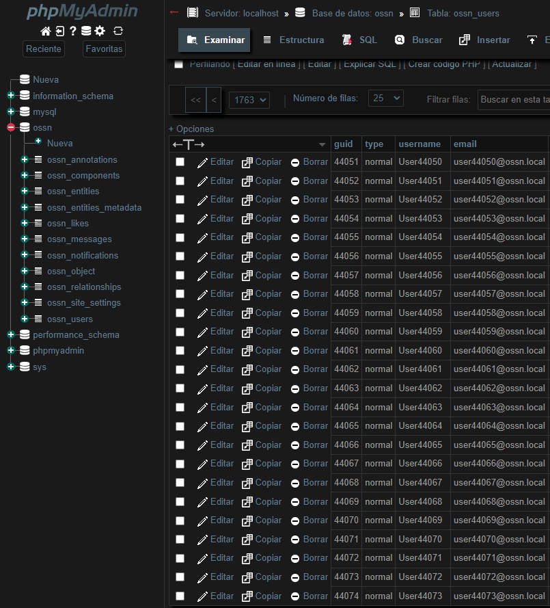
Task: Open the Explicar SQL link
Action: tap(369, 64)
